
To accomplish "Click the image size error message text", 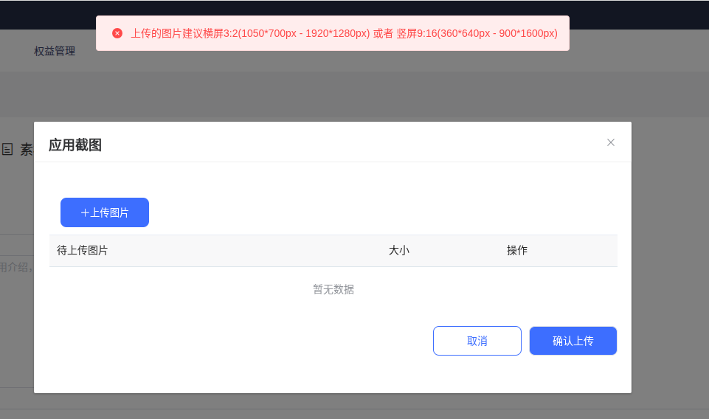I will (x=344, y=33).
